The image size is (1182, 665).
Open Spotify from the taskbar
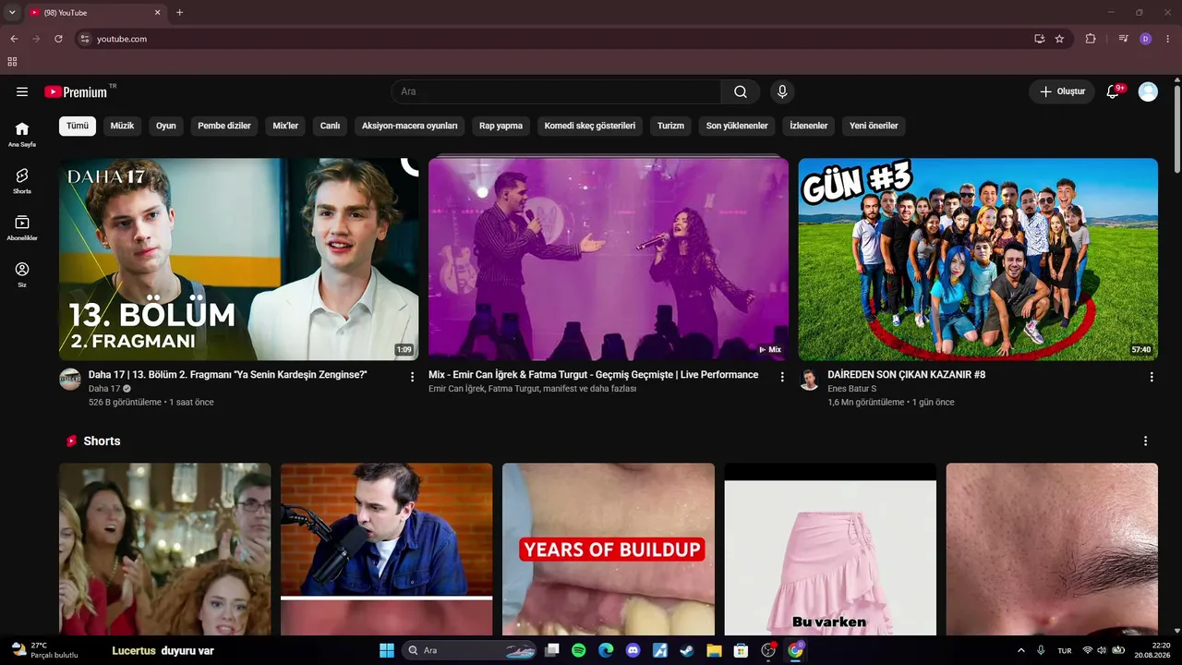coord(578,650)
